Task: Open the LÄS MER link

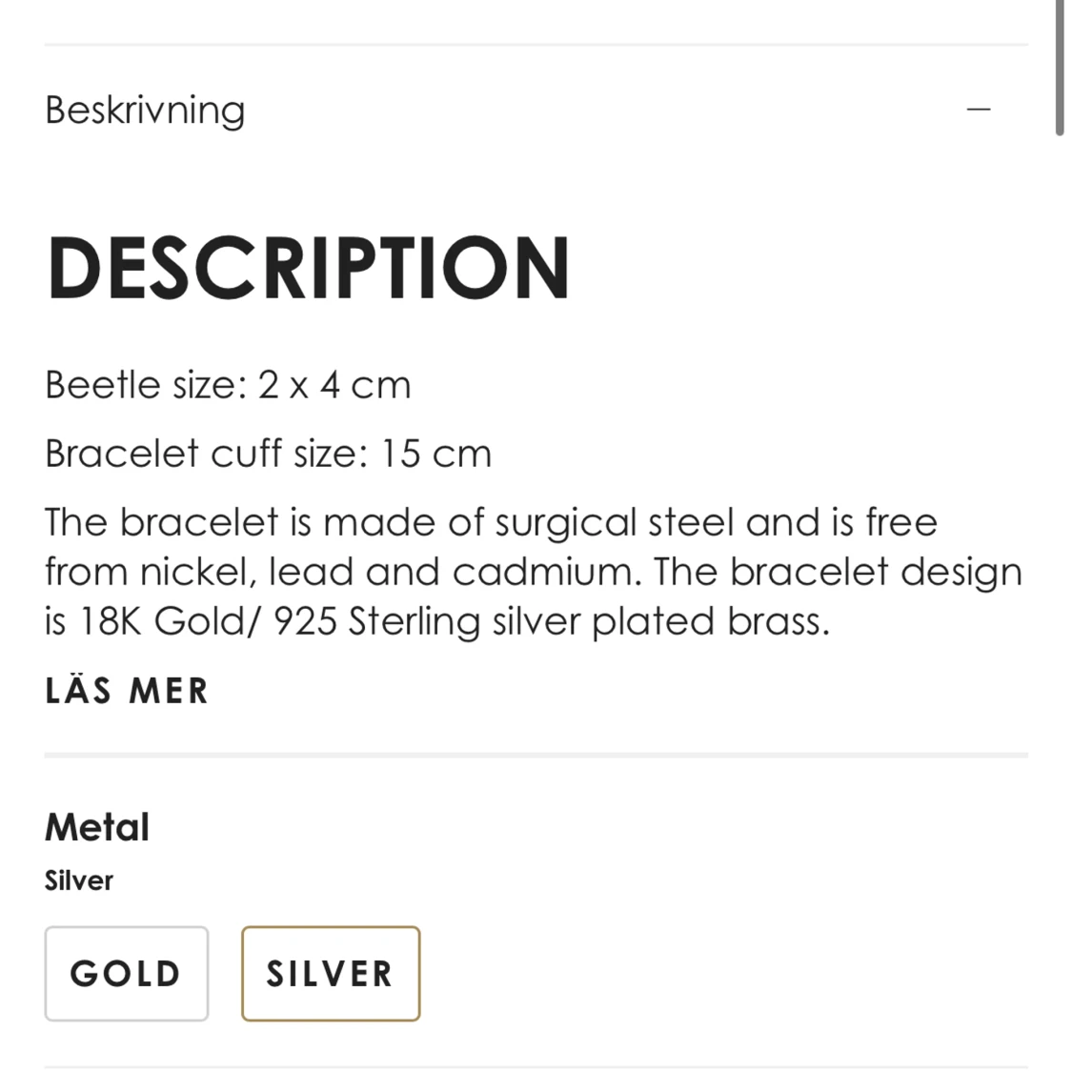Action: click(127, 690)
